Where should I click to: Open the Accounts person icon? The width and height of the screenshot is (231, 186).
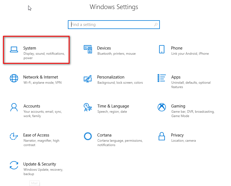point(14,107)
